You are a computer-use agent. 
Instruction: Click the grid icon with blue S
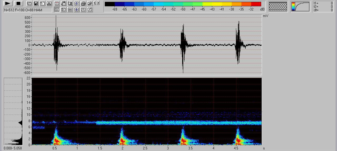[x=77, y=3]
